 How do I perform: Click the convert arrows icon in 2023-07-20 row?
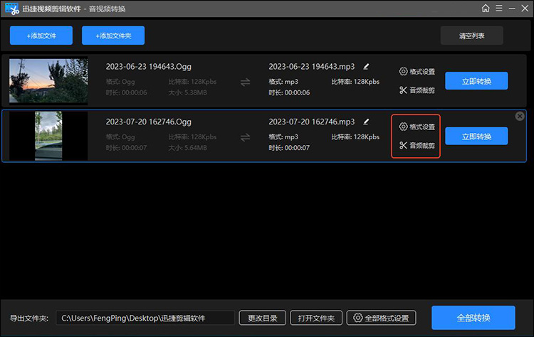[x=245, y=137]
